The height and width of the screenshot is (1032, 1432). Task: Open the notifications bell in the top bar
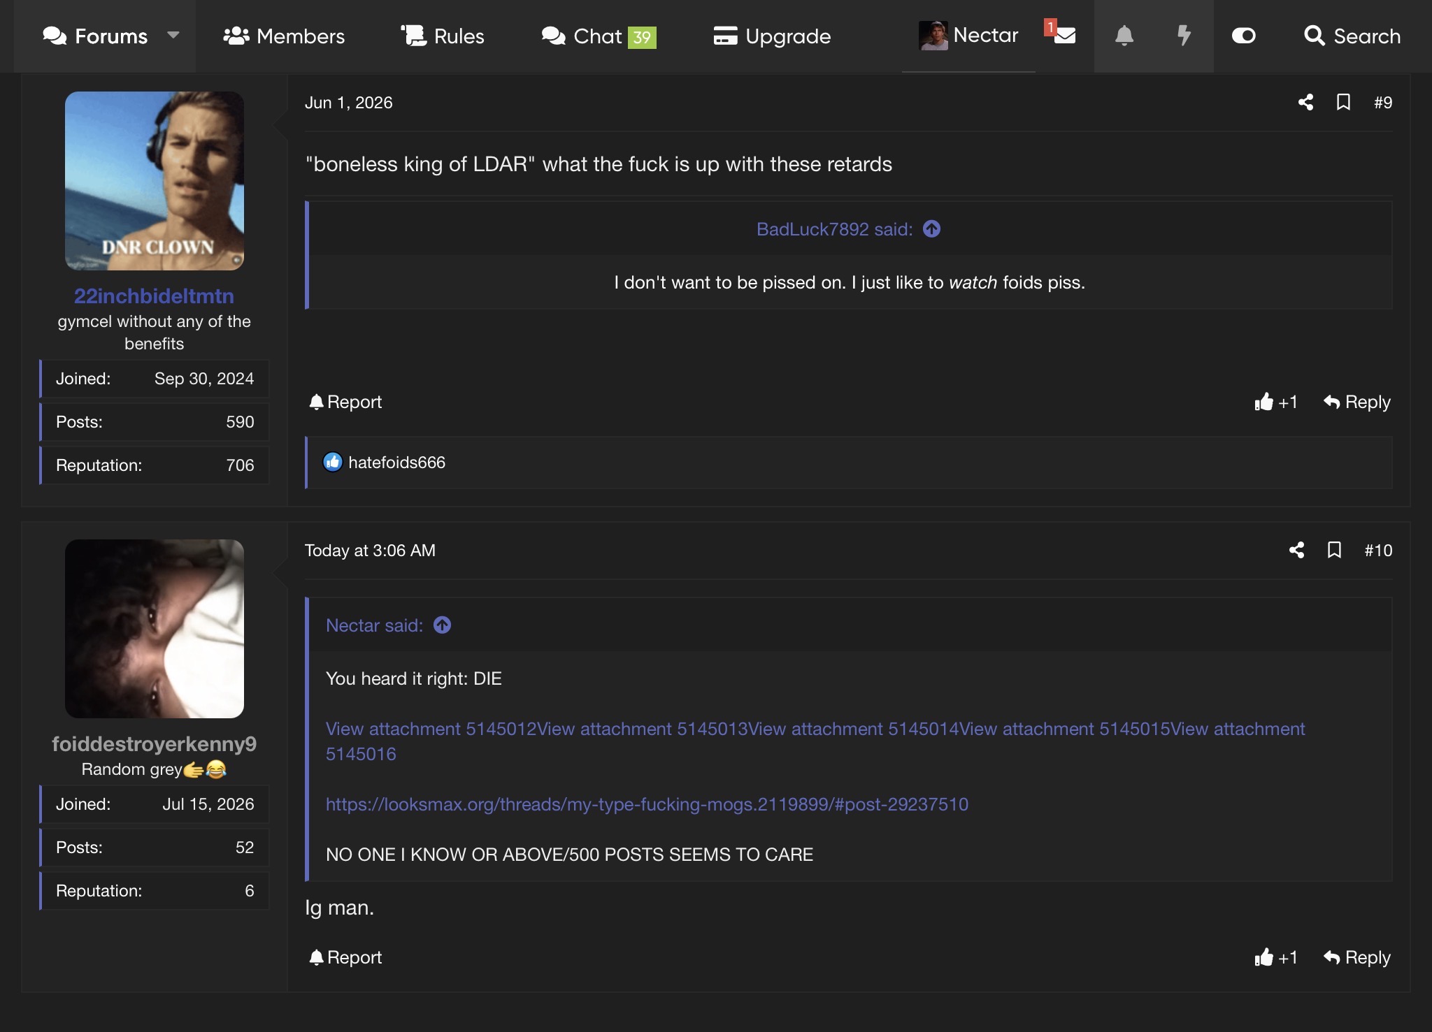(1124, 36)
